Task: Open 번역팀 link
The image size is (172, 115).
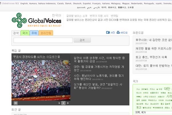Action: (x=114, y=16)
